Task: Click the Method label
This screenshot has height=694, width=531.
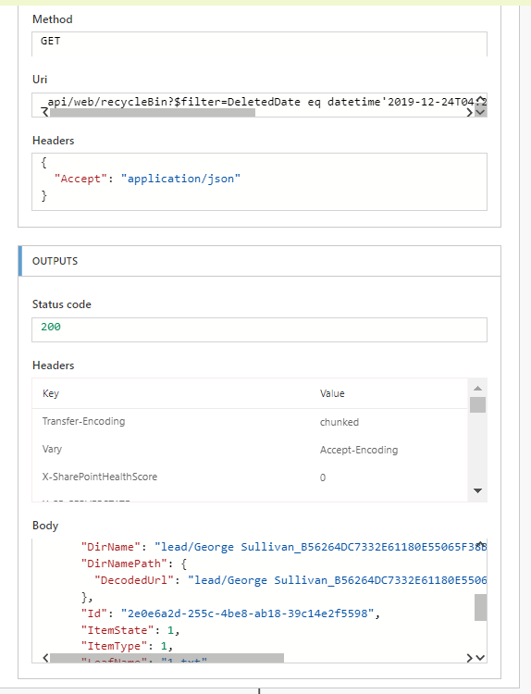Action: pyautogui.click(x=52, y=19)
